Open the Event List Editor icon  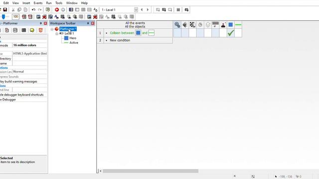(89, 9)
